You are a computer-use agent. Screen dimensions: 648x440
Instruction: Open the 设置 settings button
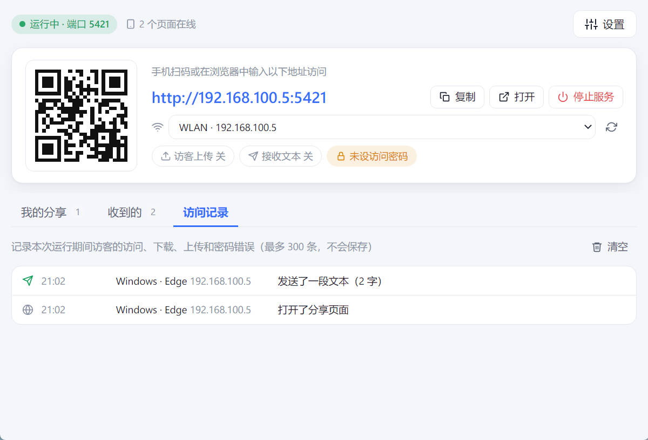click(x=604, y=24)
